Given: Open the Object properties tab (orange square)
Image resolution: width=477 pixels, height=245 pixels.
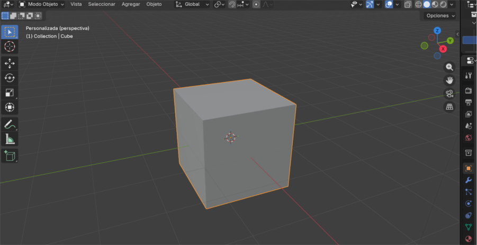Looking at the screenshot, I should (469, 168).
